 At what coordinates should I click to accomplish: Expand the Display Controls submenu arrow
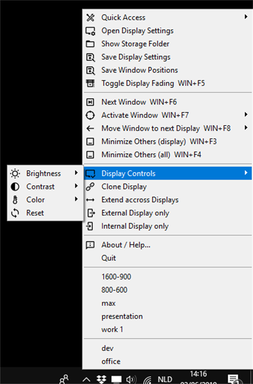[x=246, y=173]
